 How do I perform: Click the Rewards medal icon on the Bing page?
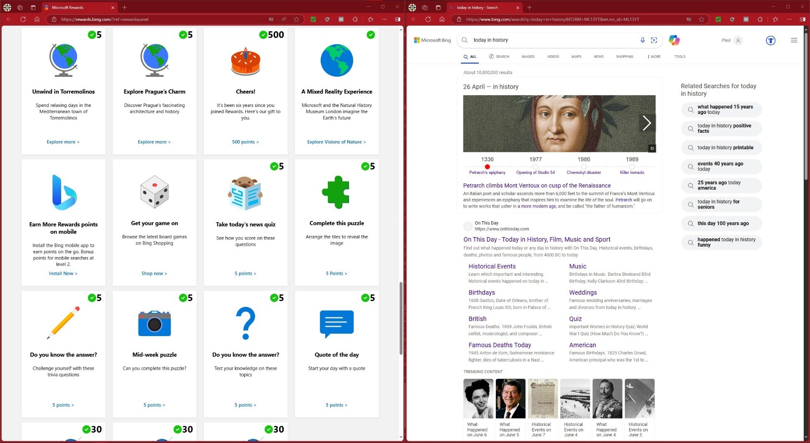tap(770, 40)
